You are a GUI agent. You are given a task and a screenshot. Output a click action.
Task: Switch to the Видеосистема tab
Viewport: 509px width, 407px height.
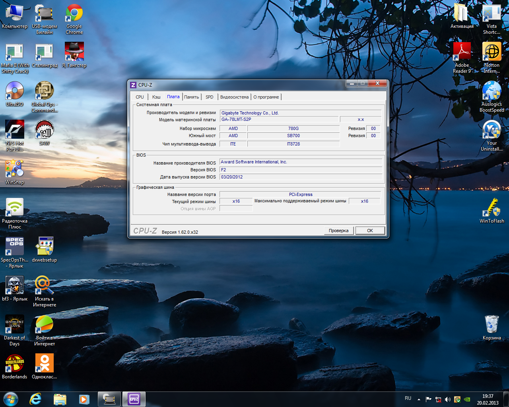coord(234,97)
